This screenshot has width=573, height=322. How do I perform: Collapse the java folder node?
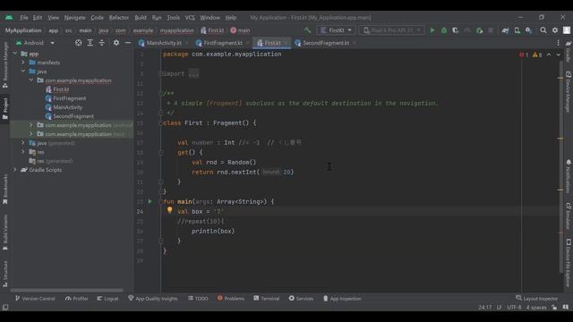tap(23, 72)
